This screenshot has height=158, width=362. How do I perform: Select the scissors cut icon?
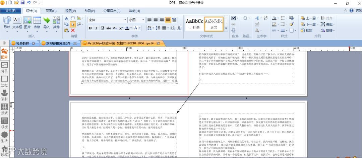click(x=66, y=18)
